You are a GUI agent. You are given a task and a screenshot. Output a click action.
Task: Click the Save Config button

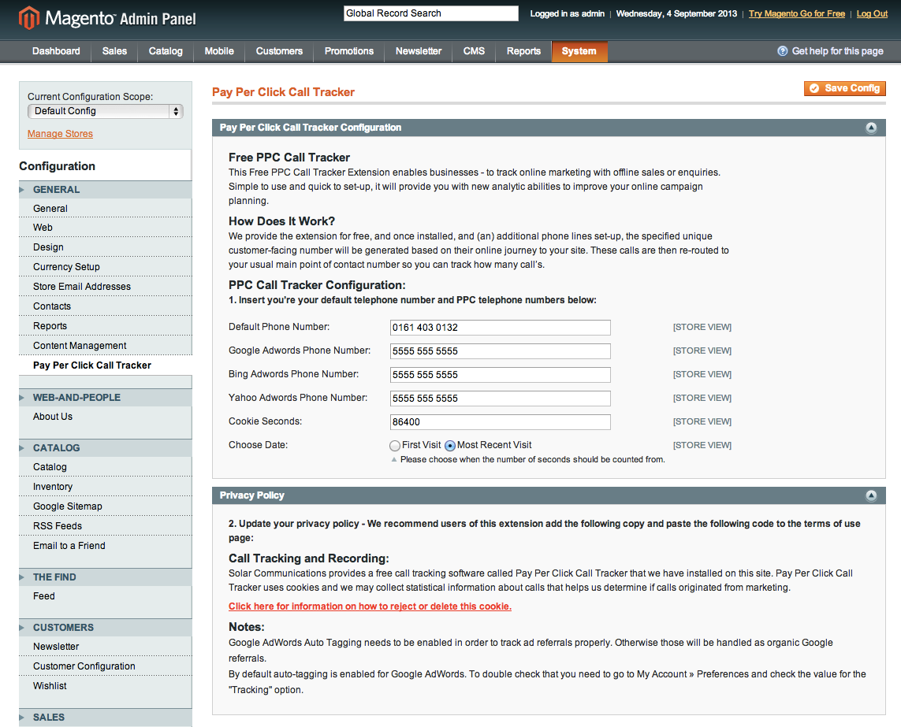pos(845,88)
